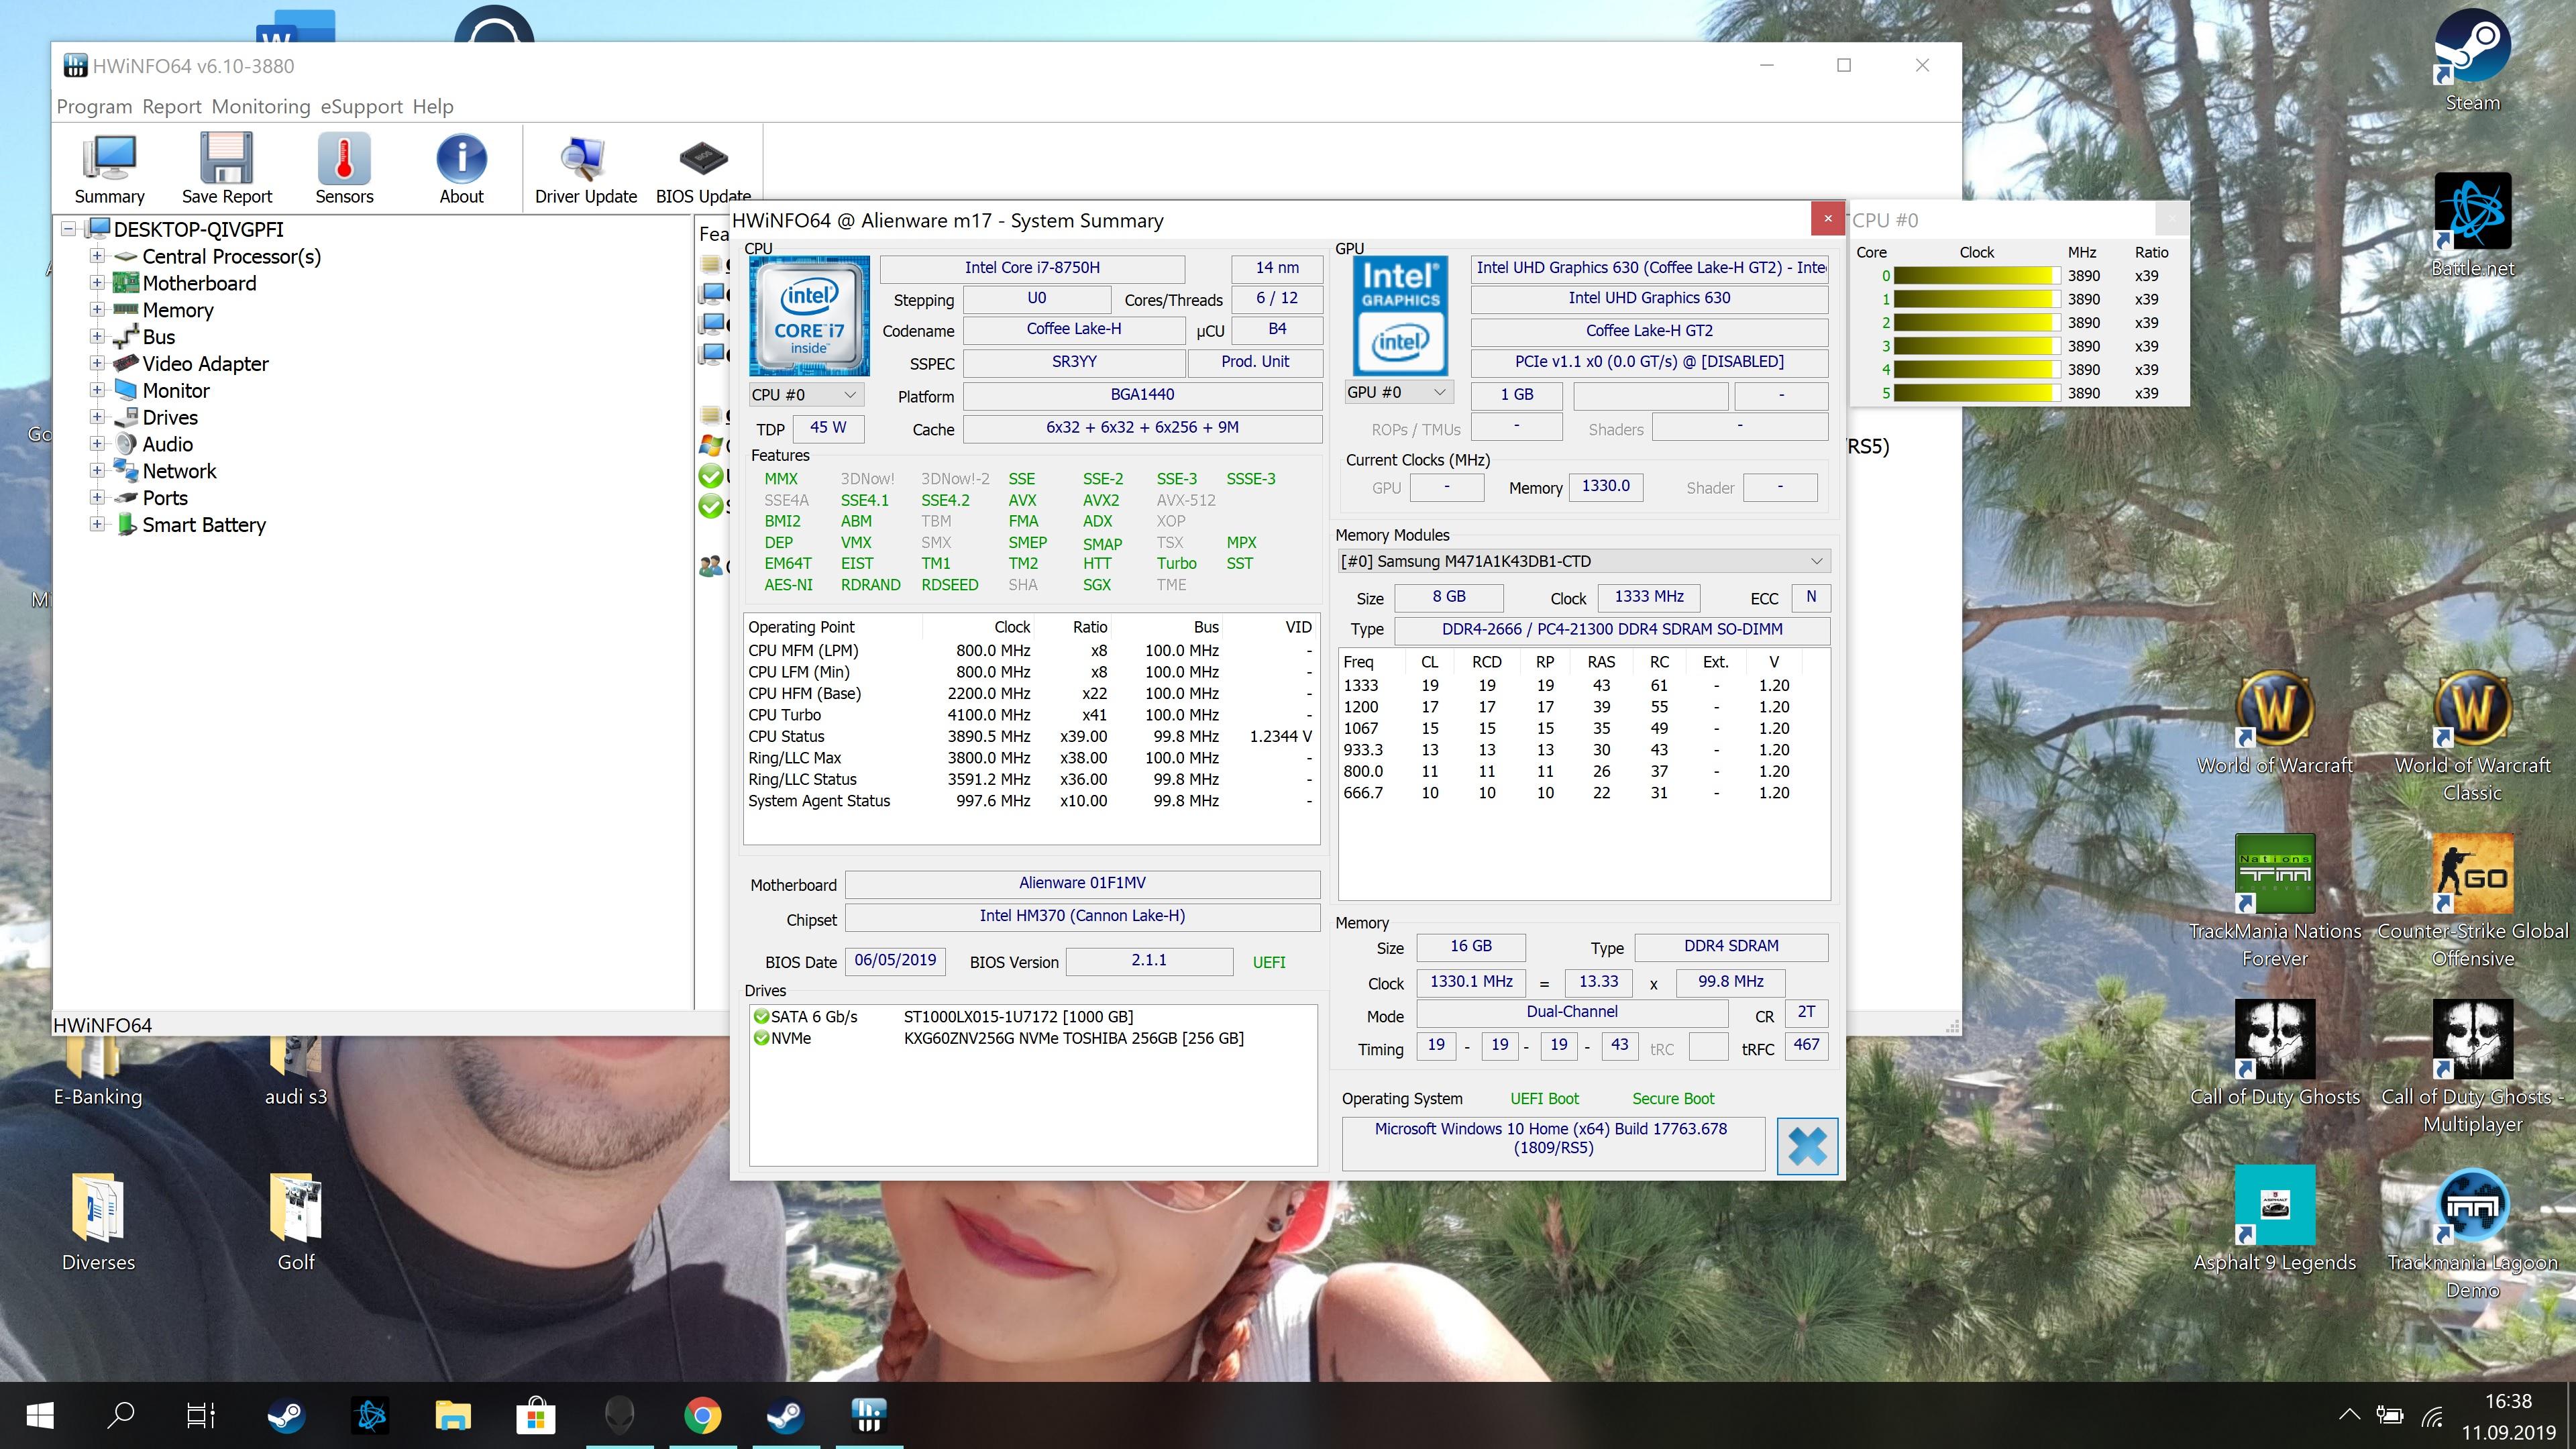
Task: Open the GPU #0 selector dropdown
Action: 1397,392
